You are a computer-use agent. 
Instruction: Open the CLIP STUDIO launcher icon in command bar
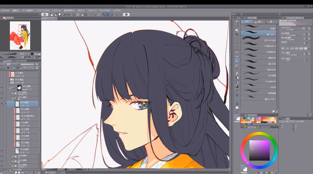45,15
